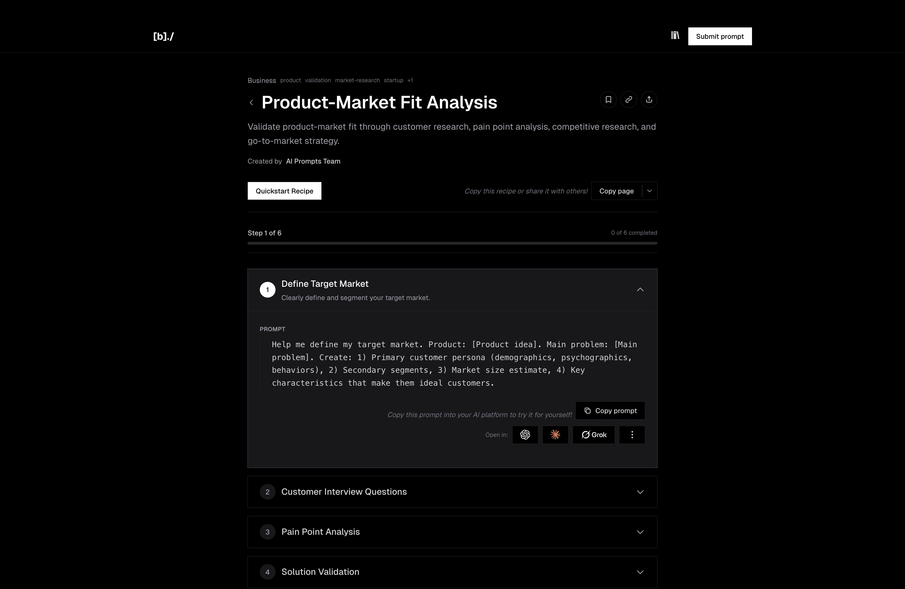Click the [b]./ logo
The height and width of the screenshot is (589, 905).
pyautogui.click(x=163, y=36)
